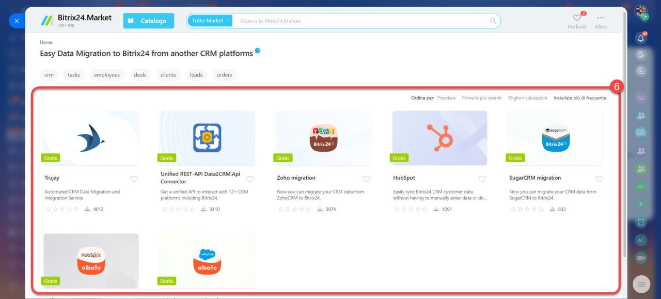The width and height of the screenshot is (661, 299).
Task: Click the search magnifier icon
Action: tap(493, 21)
